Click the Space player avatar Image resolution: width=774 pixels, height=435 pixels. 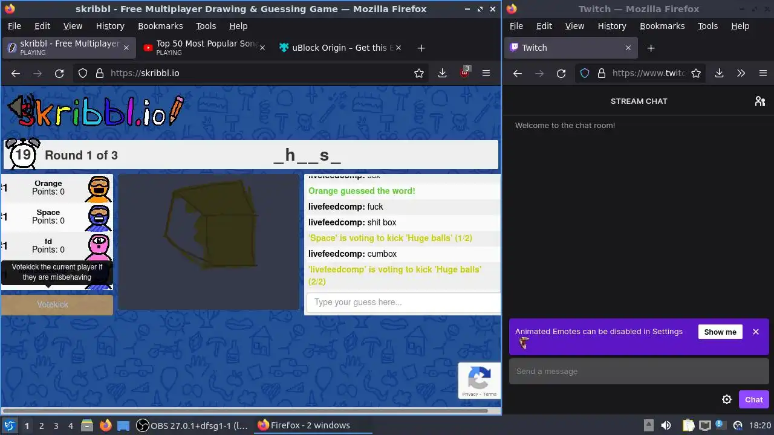point(99,217)
